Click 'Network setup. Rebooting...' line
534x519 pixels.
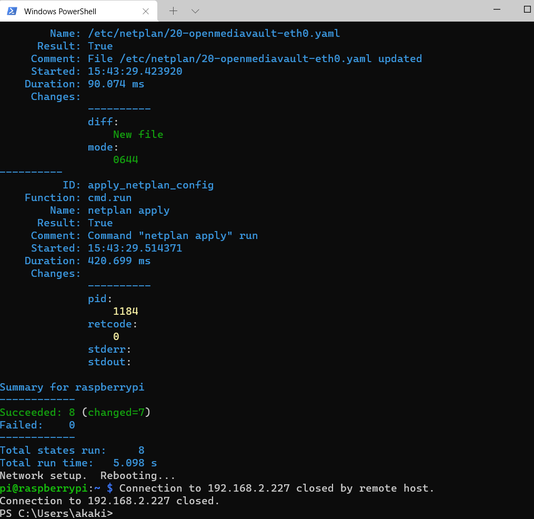tap(87, 475)
